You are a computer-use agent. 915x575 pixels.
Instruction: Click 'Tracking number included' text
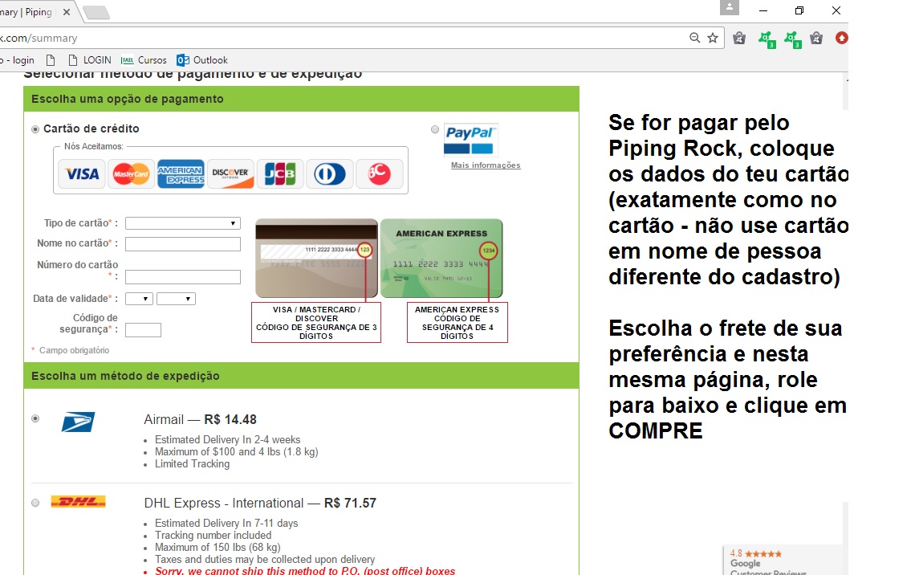coord(213,536)
